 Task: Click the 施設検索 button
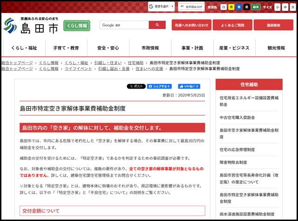(x=273, y=25)
